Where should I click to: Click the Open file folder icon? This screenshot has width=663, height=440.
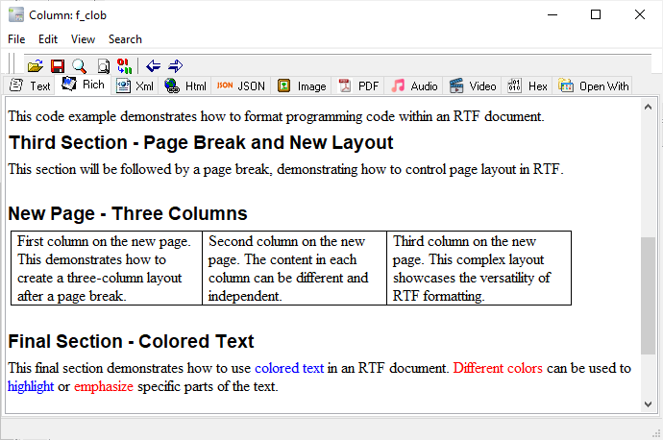point(35,66)
